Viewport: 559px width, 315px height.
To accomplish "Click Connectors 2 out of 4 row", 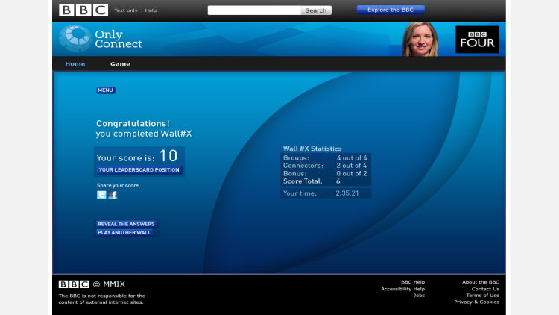I will click(325, 166).
